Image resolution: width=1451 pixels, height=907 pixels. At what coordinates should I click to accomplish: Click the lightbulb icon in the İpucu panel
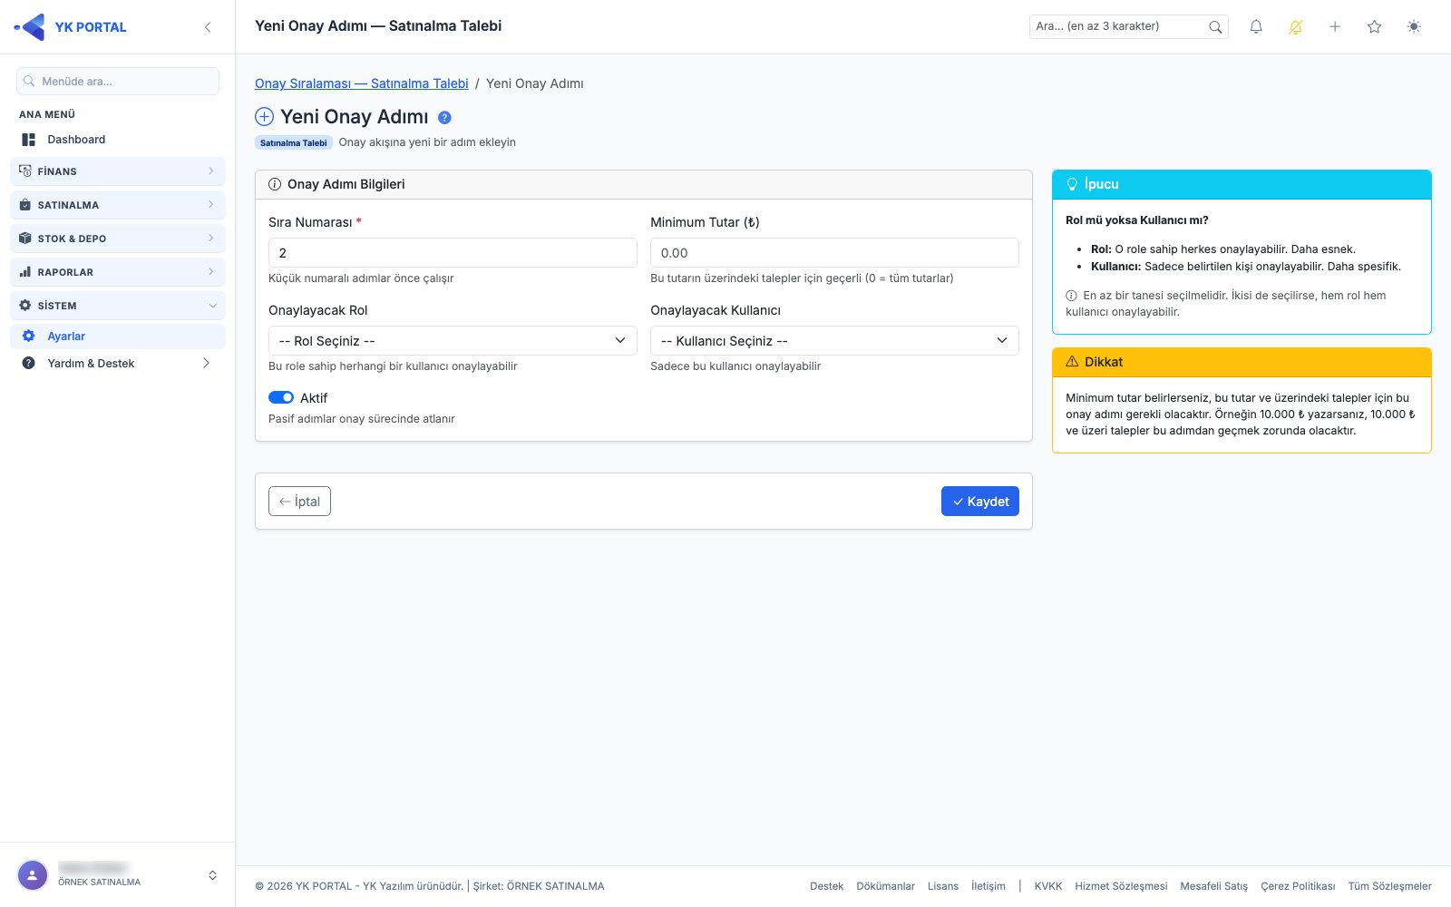click(x=1072, y=184)
